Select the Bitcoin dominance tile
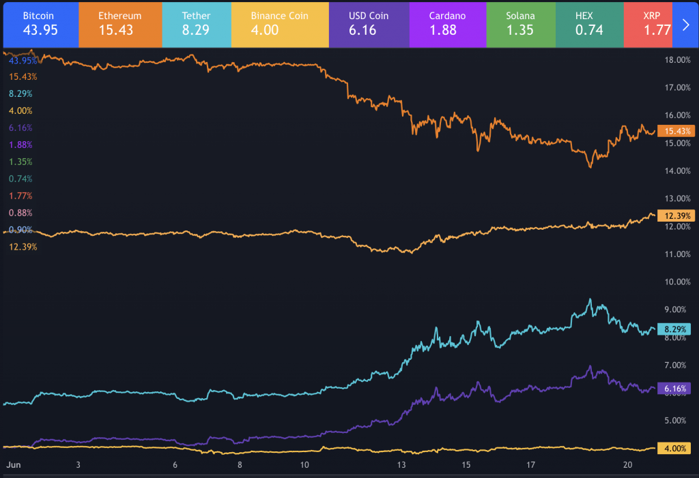Image resolution: width=699 pixels, height=478 pixels. (39, 24)
